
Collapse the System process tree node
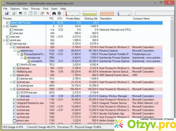tap(4, 26)
